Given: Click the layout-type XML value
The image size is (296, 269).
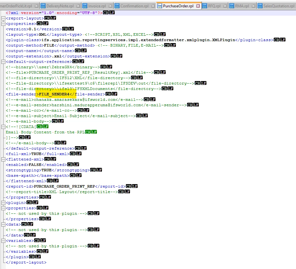Looking at the screenshot, I should 43,34.
